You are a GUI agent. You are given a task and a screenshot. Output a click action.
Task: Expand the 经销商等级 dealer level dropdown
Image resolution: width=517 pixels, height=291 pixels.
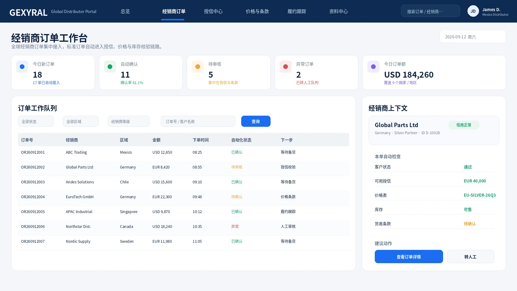(129, 121)
